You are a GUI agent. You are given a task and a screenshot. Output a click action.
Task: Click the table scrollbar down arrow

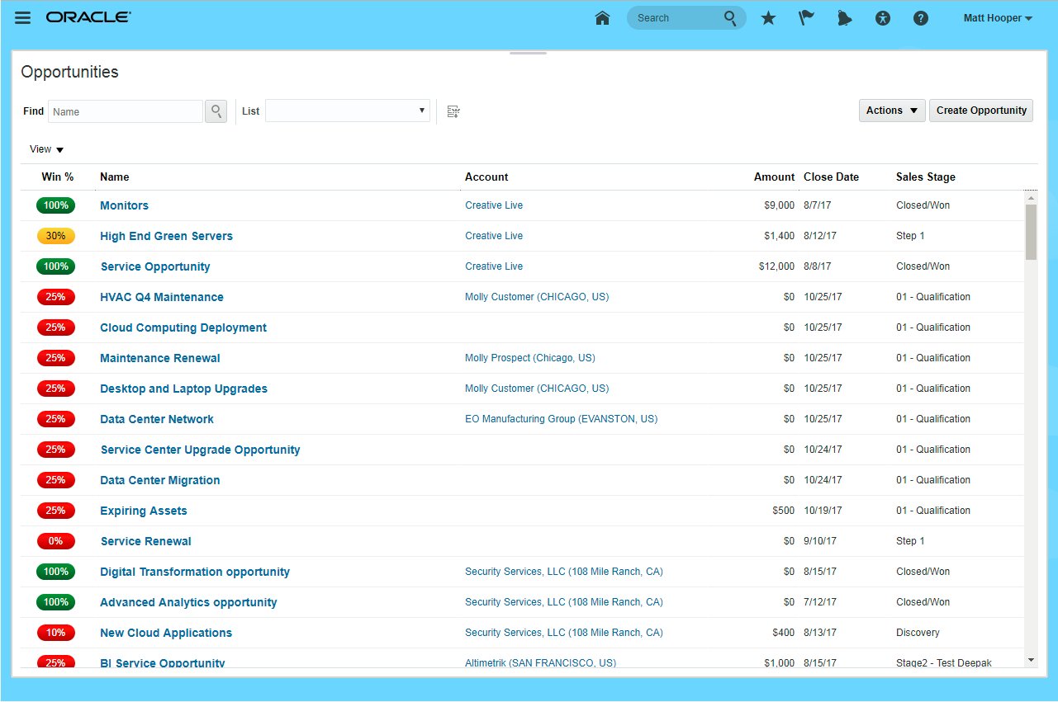[x=1031, y=660]
